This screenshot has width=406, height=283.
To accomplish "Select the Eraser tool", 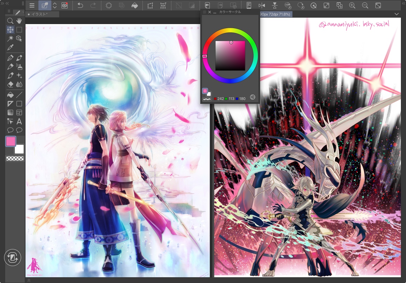I will tap(10, 84).
